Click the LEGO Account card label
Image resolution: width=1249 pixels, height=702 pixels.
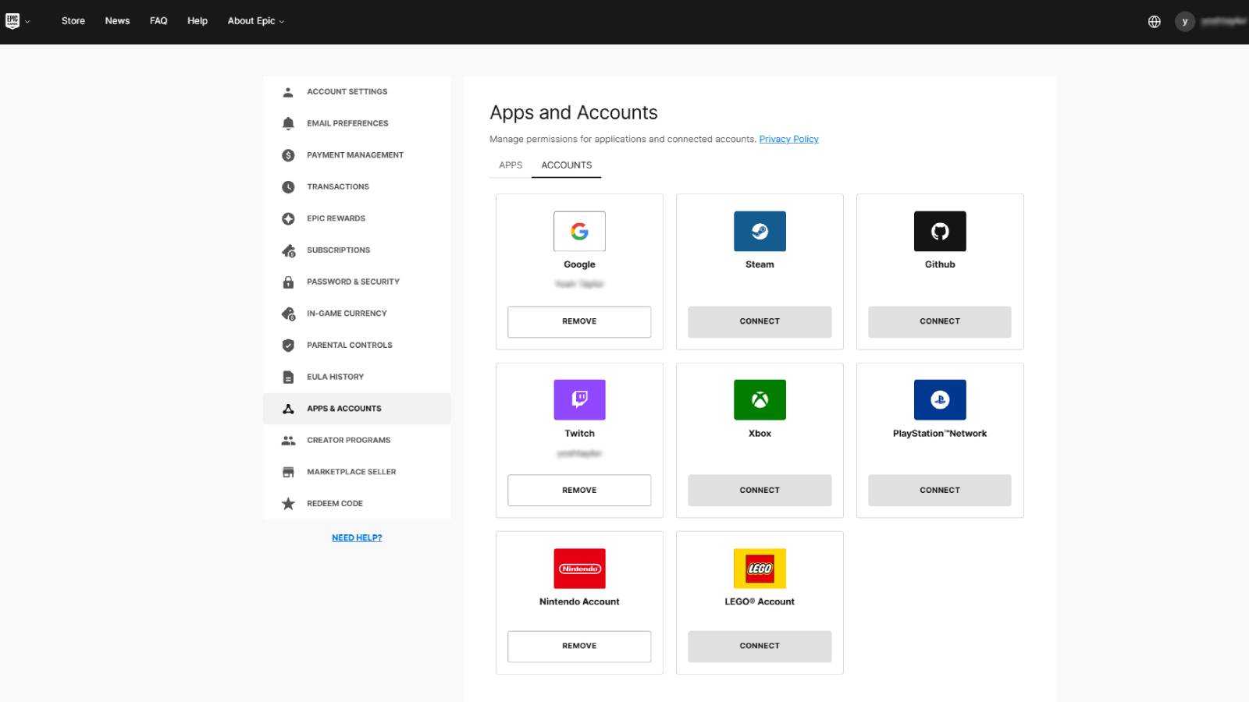[x=760, y=602]
